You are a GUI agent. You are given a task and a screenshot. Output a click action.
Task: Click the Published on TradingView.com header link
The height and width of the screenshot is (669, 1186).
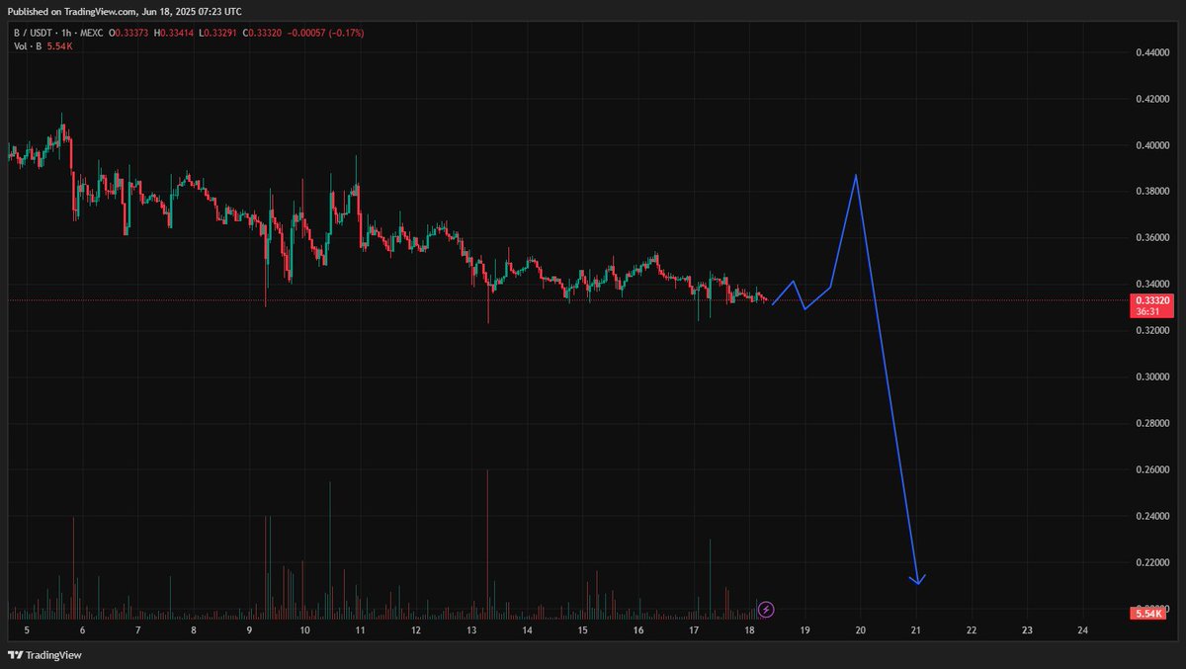tap(124, 11)
